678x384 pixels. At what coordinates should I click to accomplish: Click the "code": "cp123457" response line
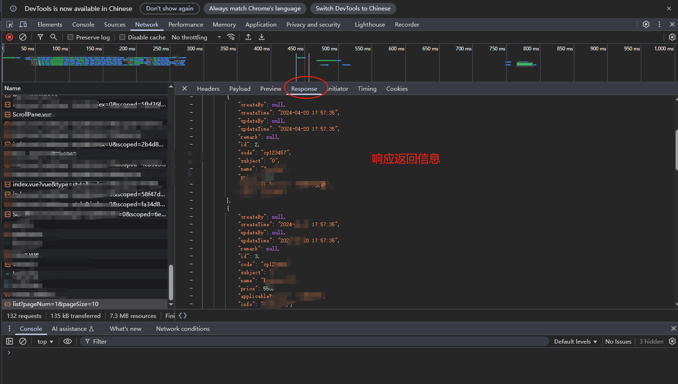point(264,153)
